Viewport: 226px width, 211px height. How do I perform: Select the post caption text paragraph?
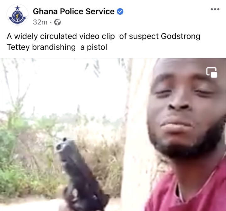point(104,42)
